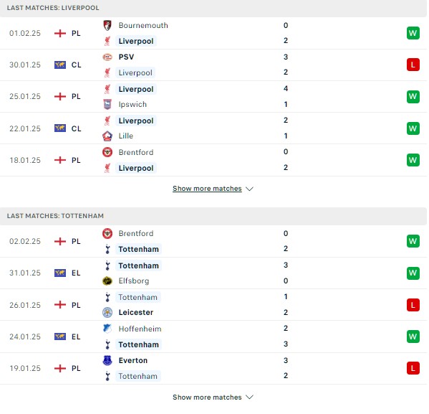Click the Ipswich club crest
The image size is (429, 414).
[x=107, y=105]
